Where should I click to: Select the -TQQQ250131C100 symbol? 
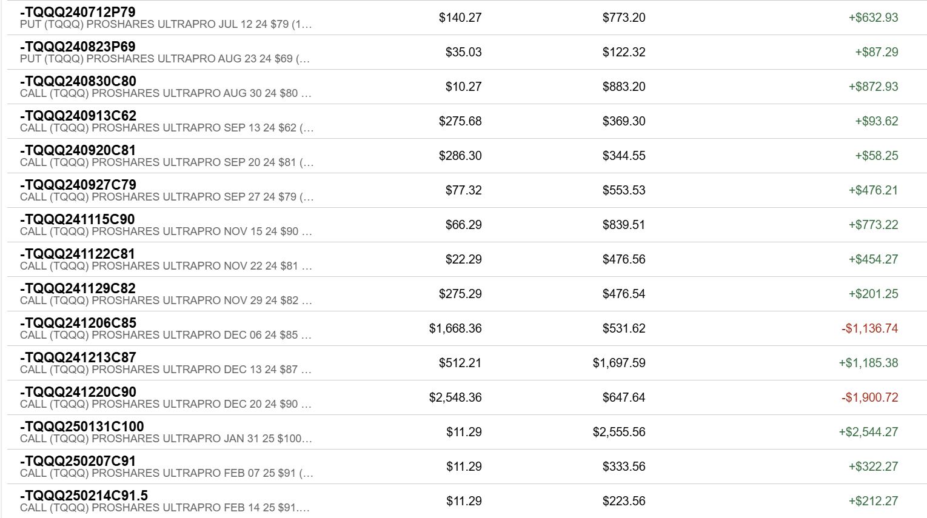click(82, 427)
